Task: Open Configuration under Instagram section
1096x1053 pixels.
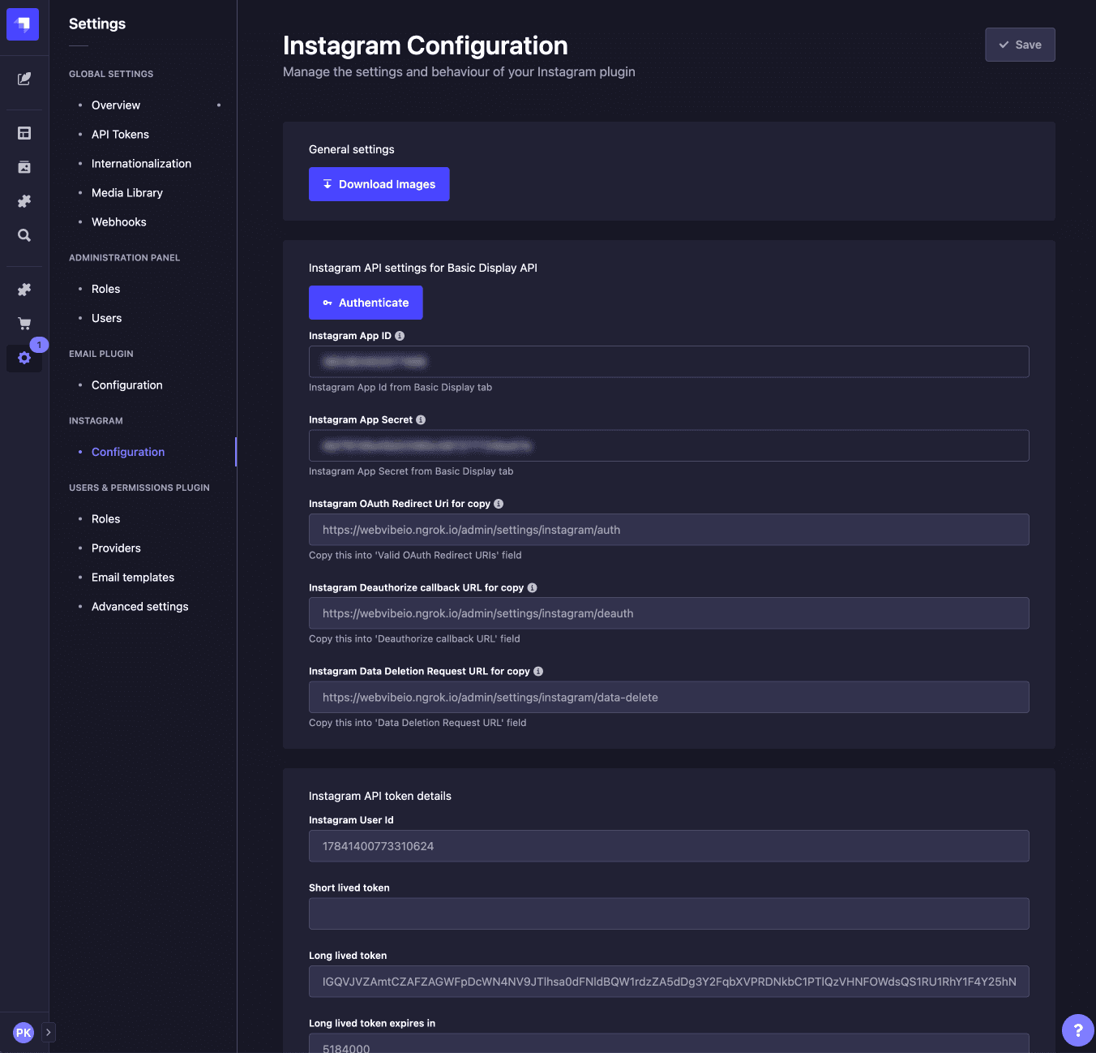Action: click(x=128, y=452)
